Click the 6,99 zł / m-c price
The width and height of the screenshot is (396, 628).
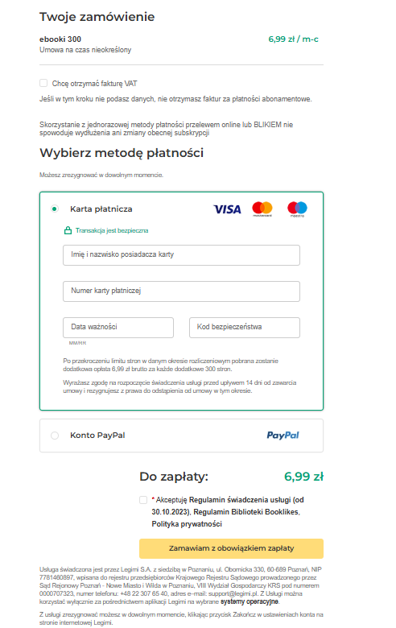click(293, 39)
